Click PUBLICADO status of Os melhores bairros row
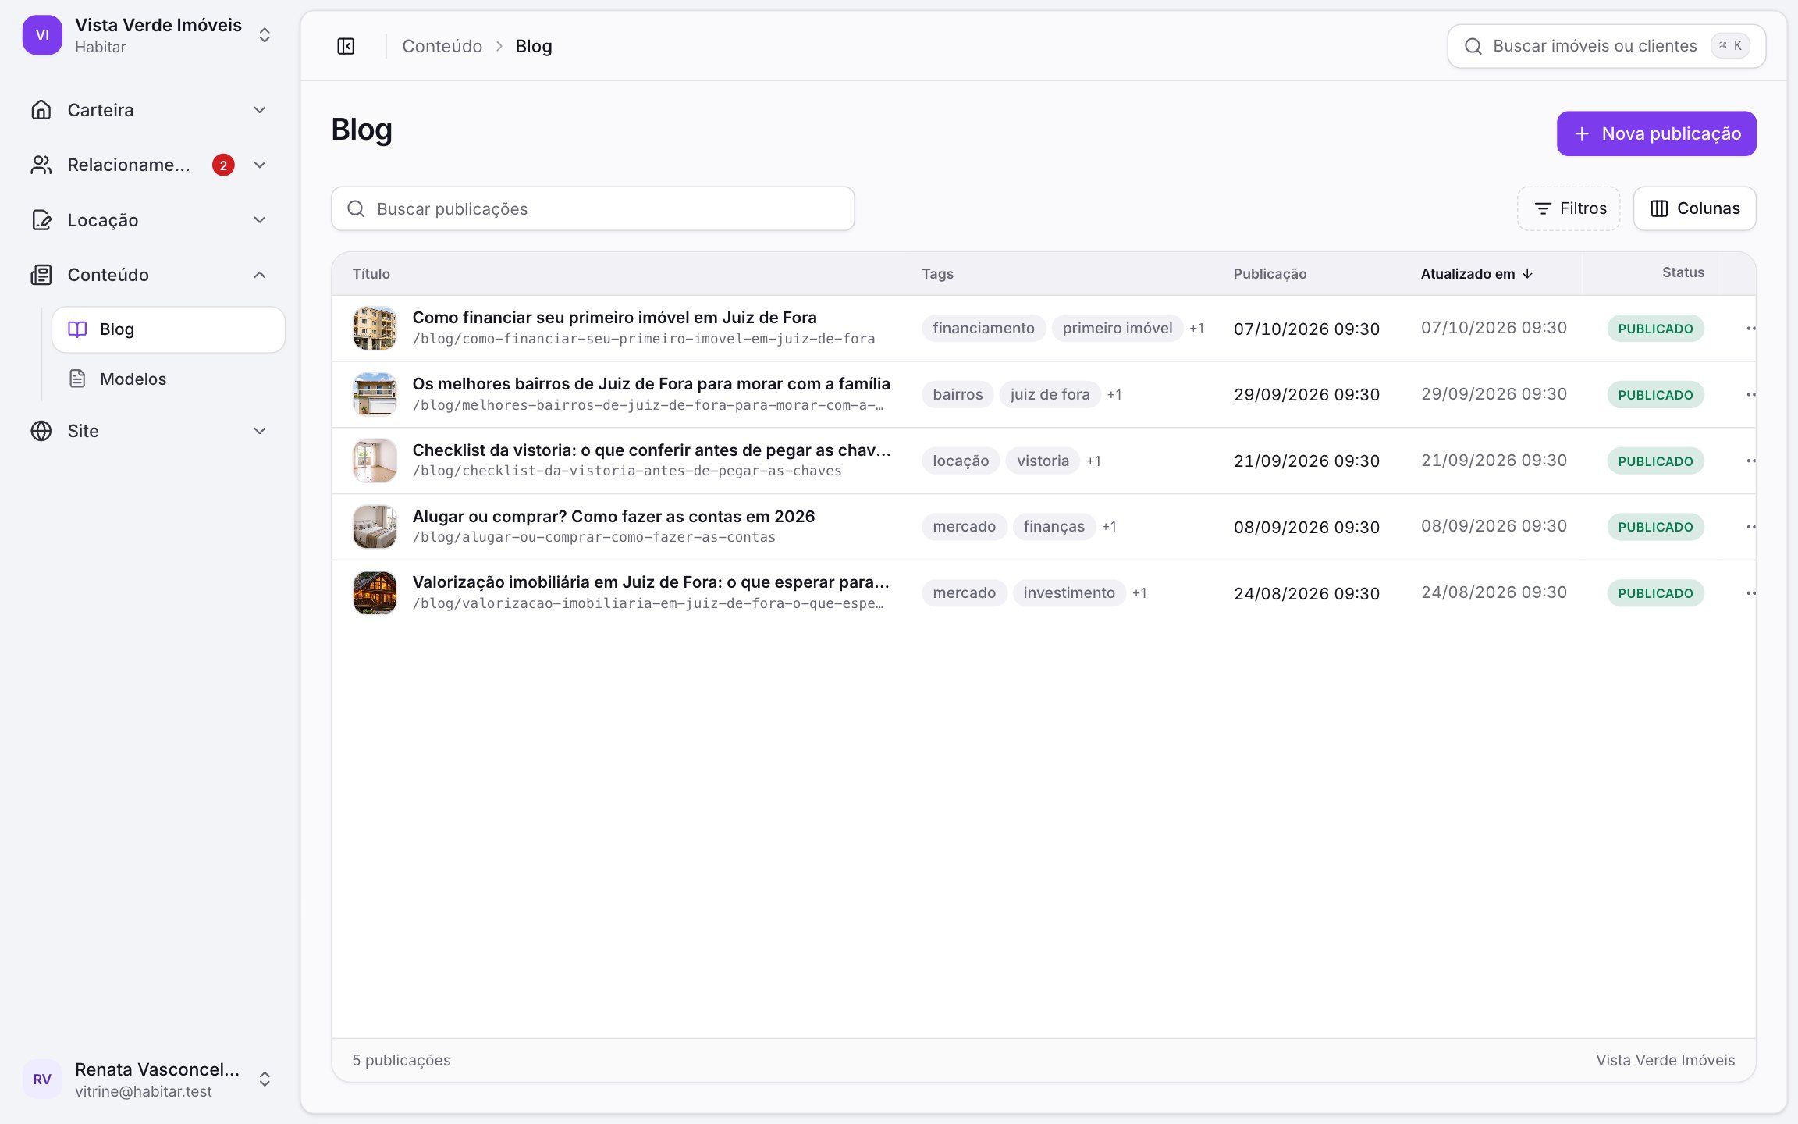Screen dimensions: 1798x1124 coord(1655,395)
